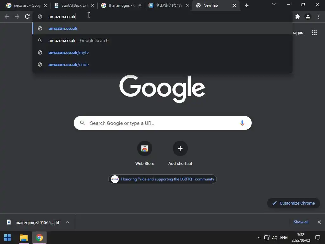
Task: Close the thai amogus tab
Action: point(140,5)
